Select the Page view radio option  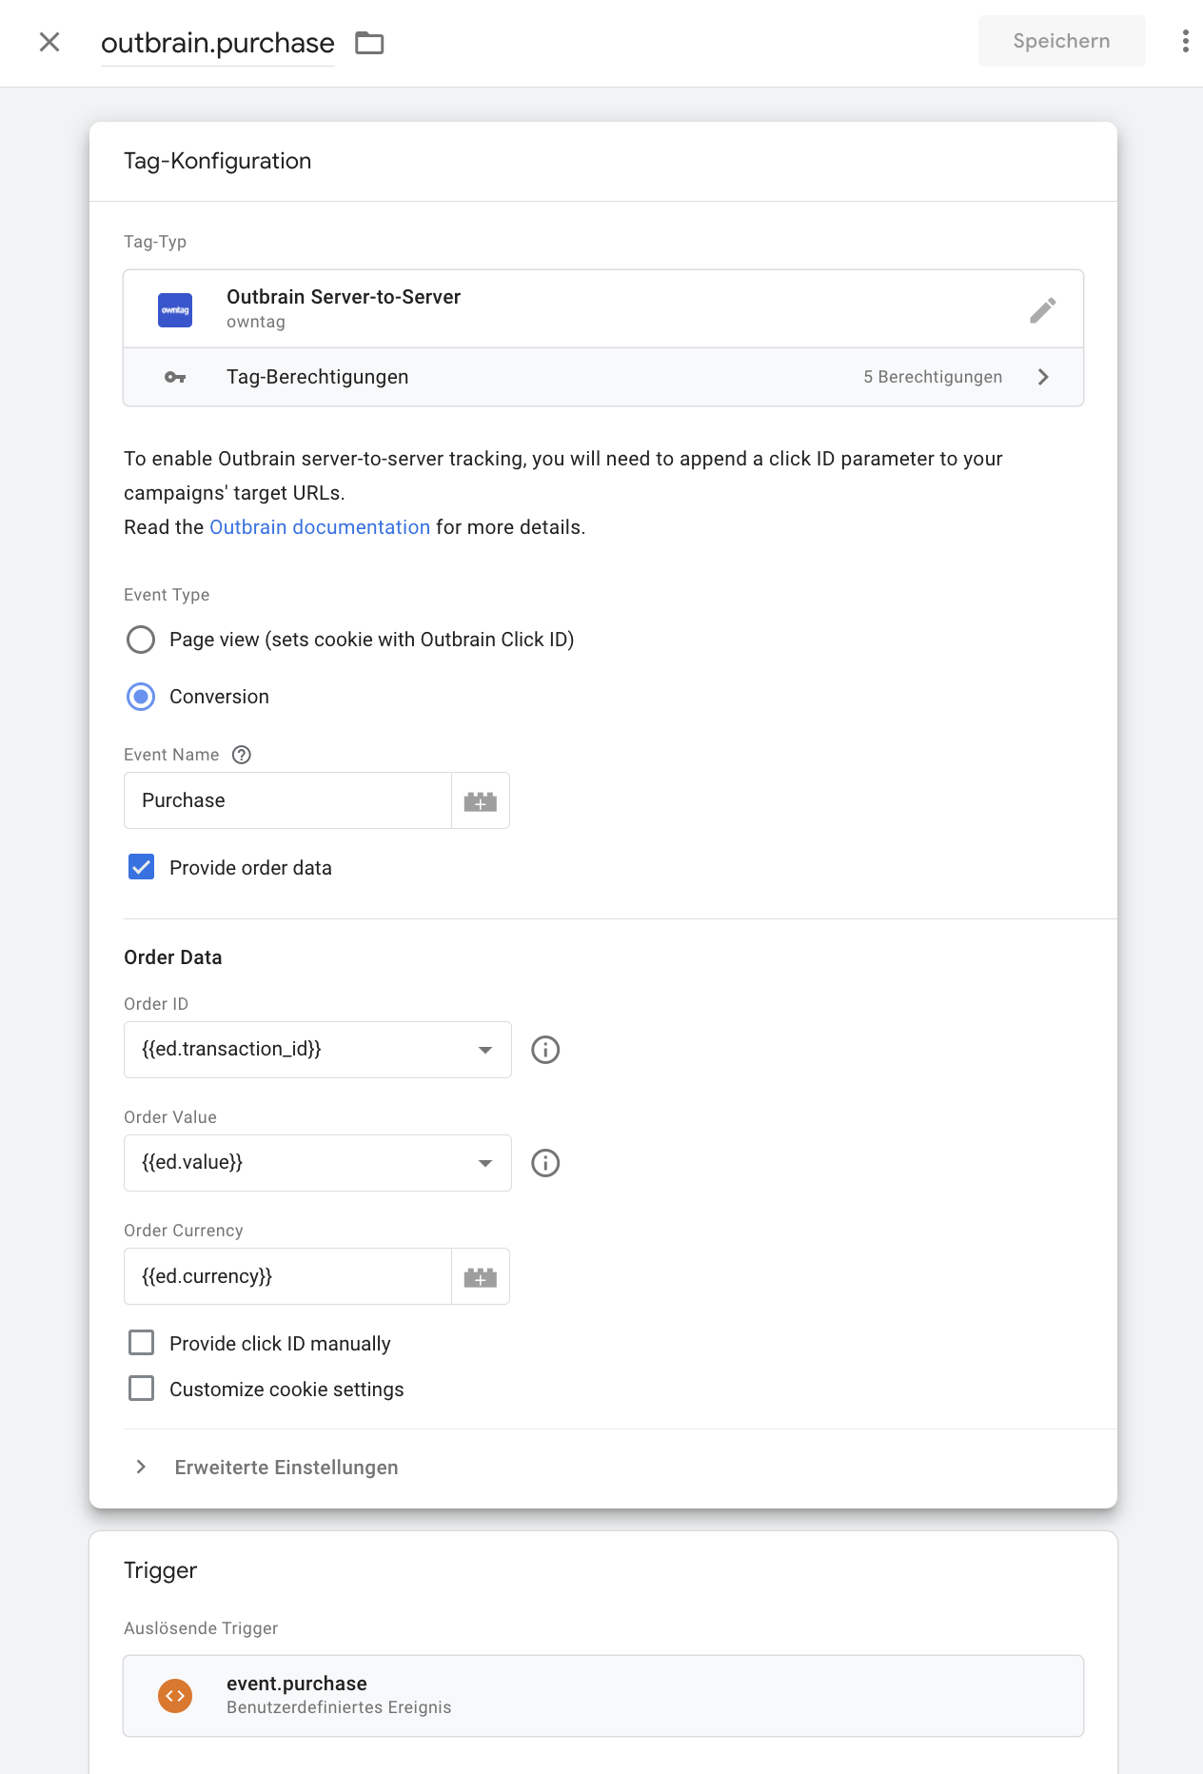tap(141, 640)
